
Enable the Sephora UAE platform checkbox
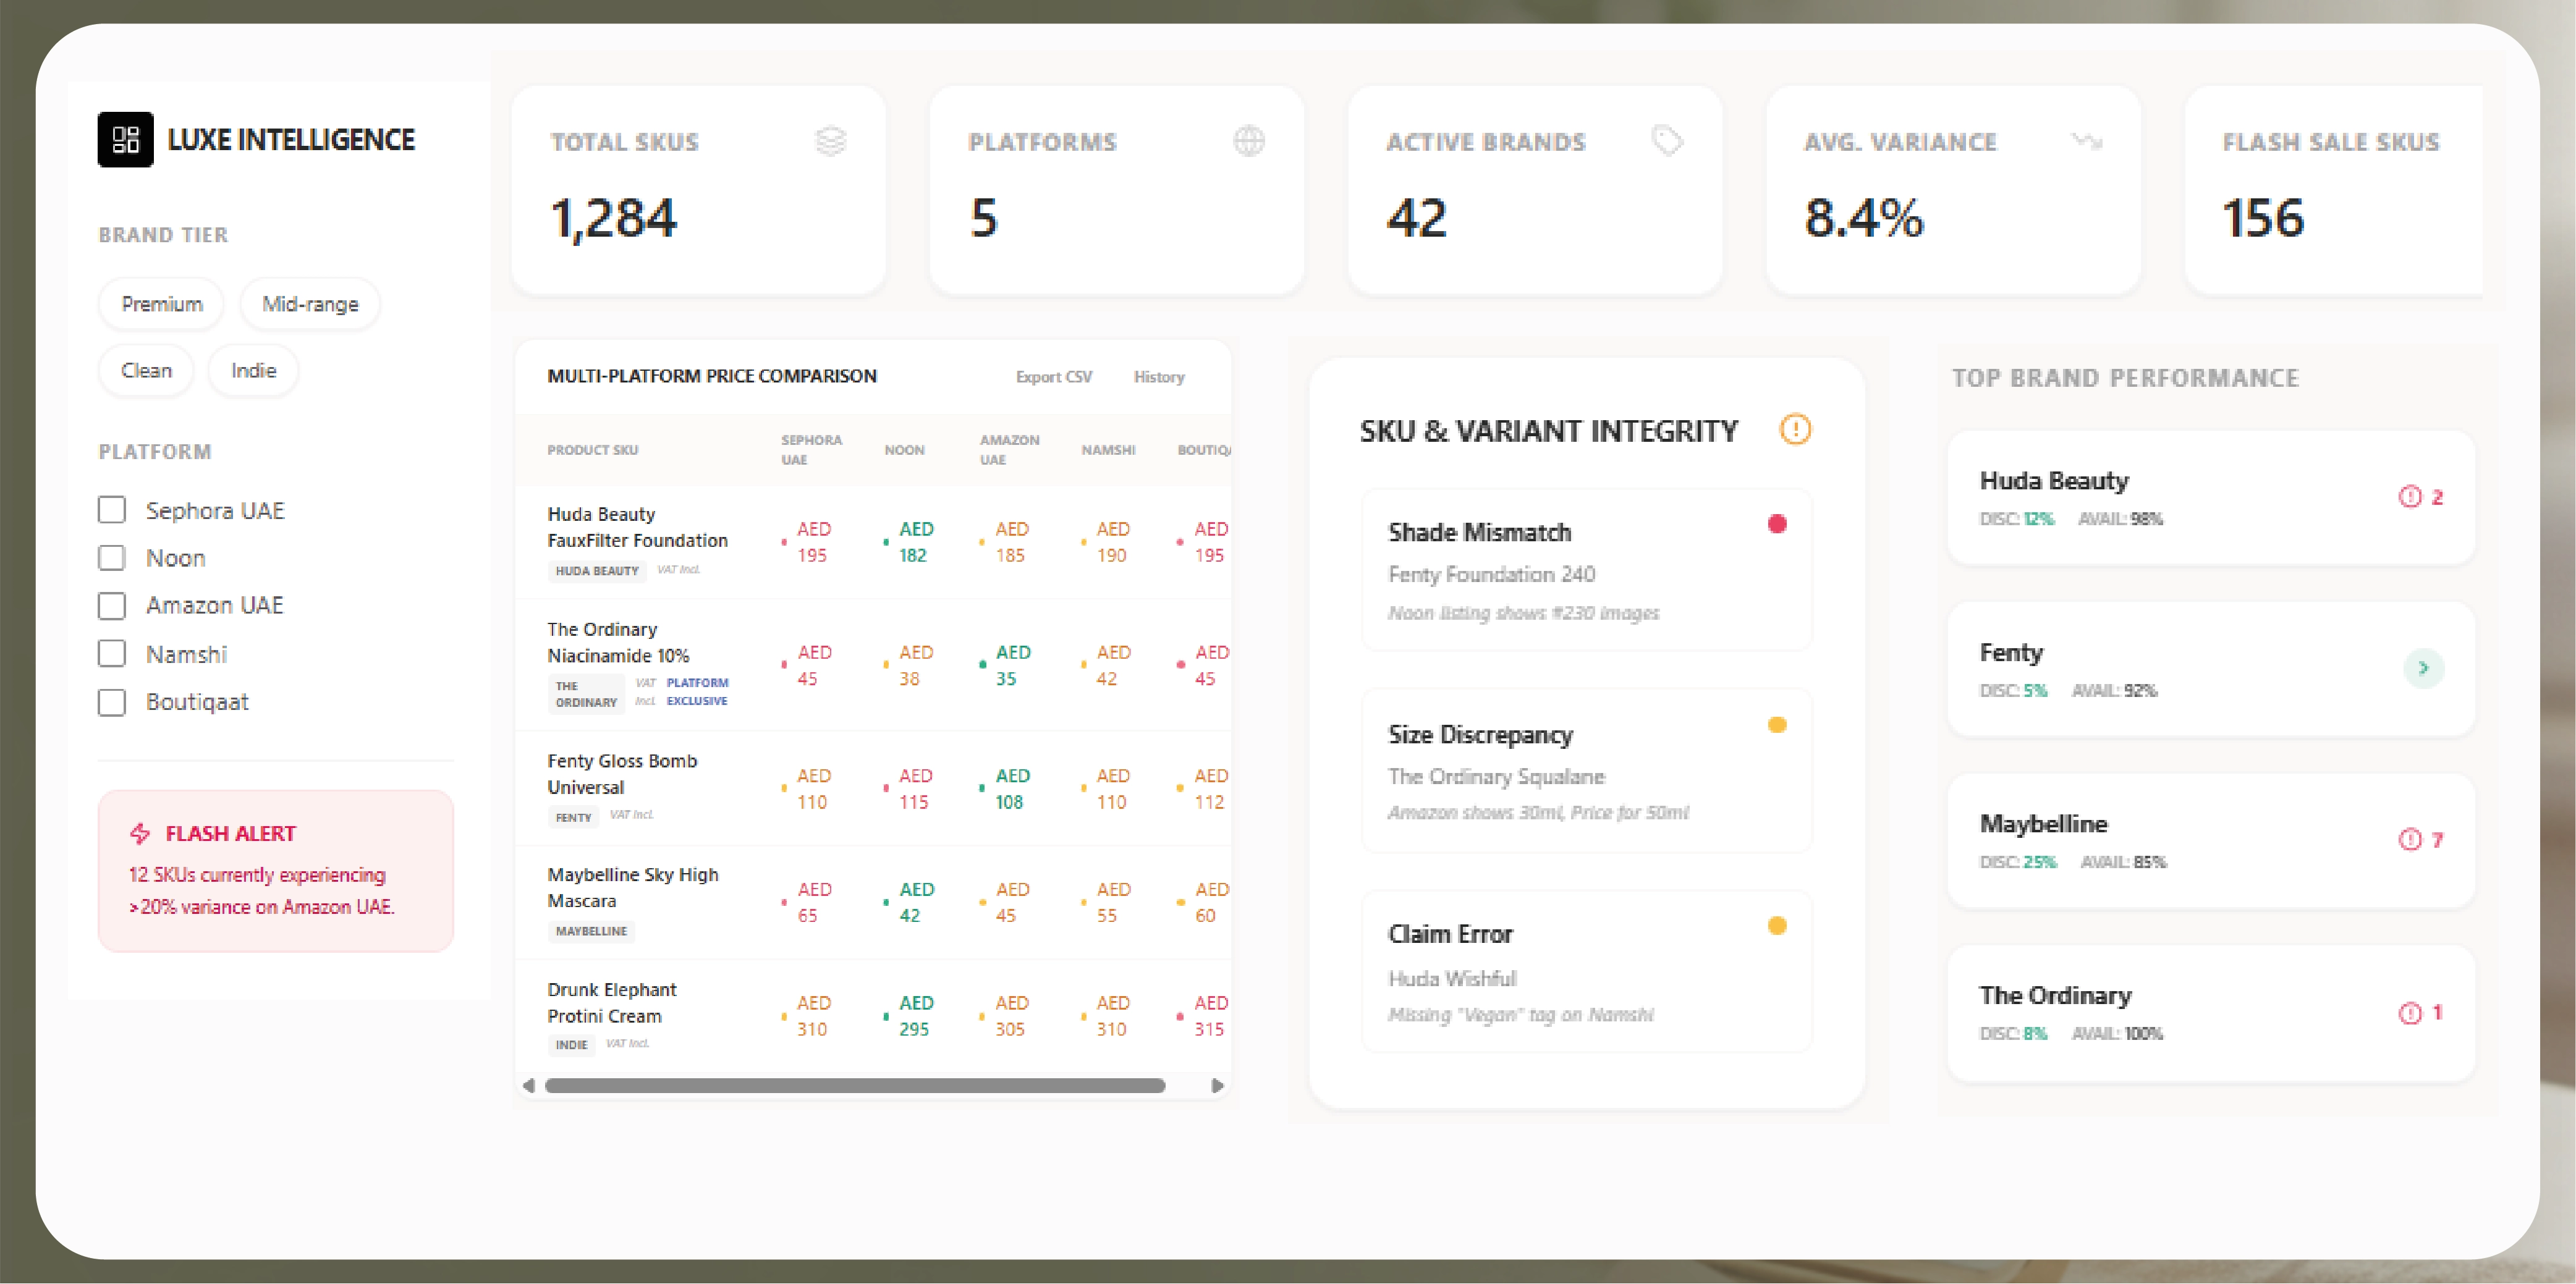coord(112,509)
